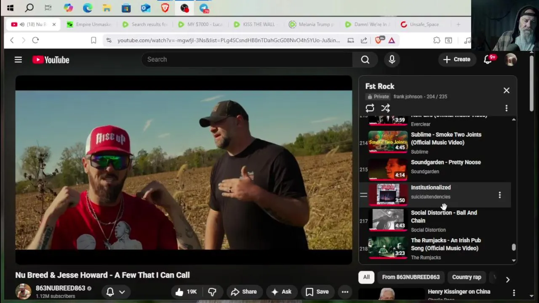The image size is (539, 303).
Task: Open the YouTube guide hamburger menu
Action: click(x=18, y=60)
